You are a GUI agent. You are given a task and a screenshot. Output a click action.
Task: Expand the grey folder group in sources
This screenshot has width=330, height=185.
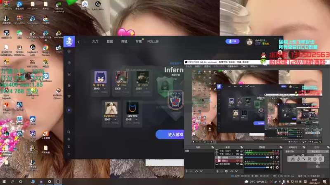216,157
